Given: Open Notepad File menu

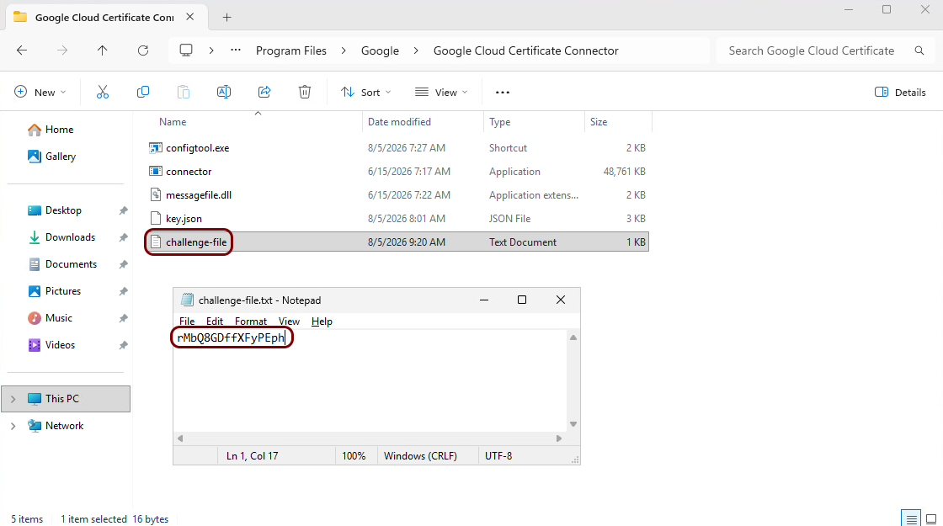Looking at the screenshot, I should [187, 321].
